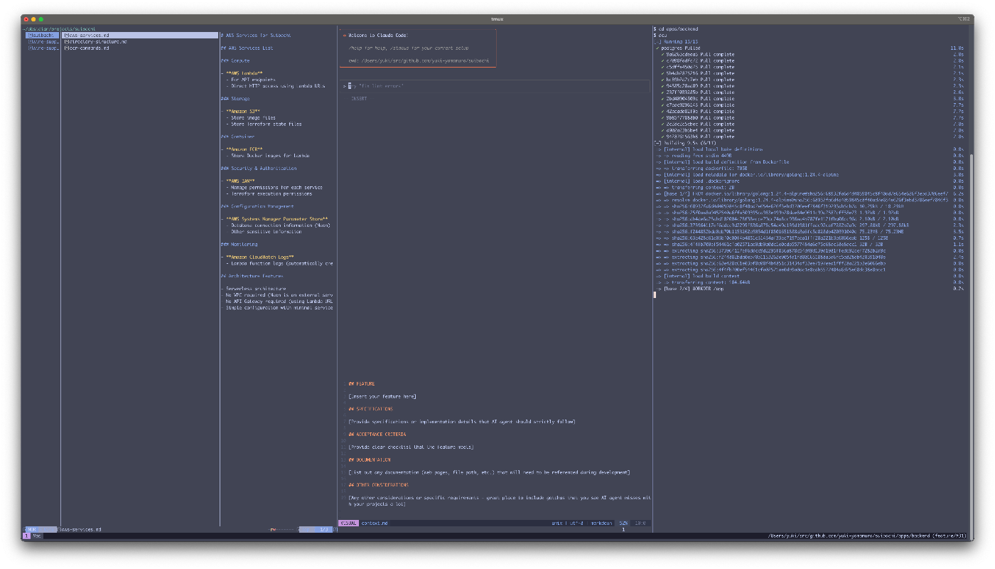Click '### Configuration Management' heading
995x569 pixels.
coord(257,206)
